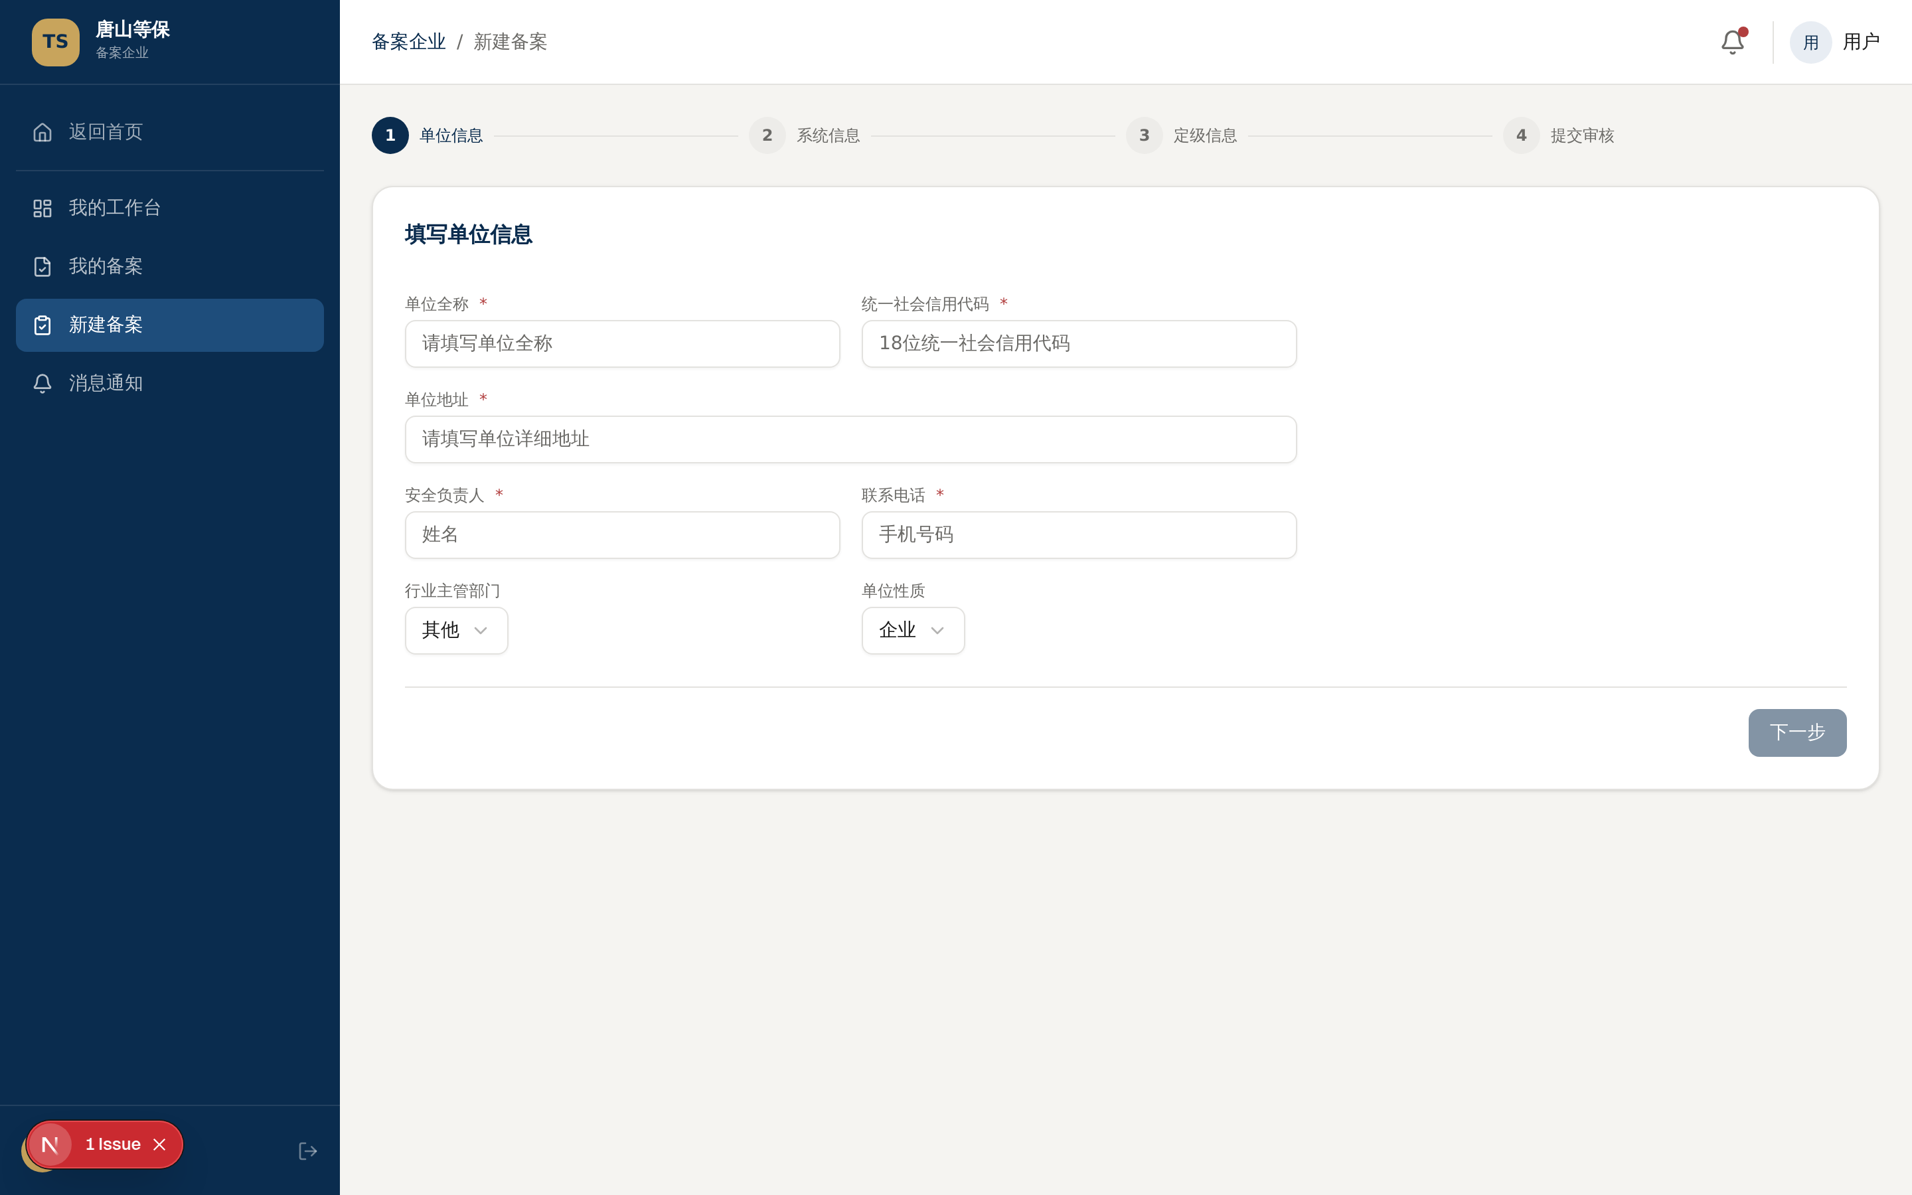Screen dimensions: 1912x1195
Task: Click the TS logo badge
Action: (x=55, y=42)
